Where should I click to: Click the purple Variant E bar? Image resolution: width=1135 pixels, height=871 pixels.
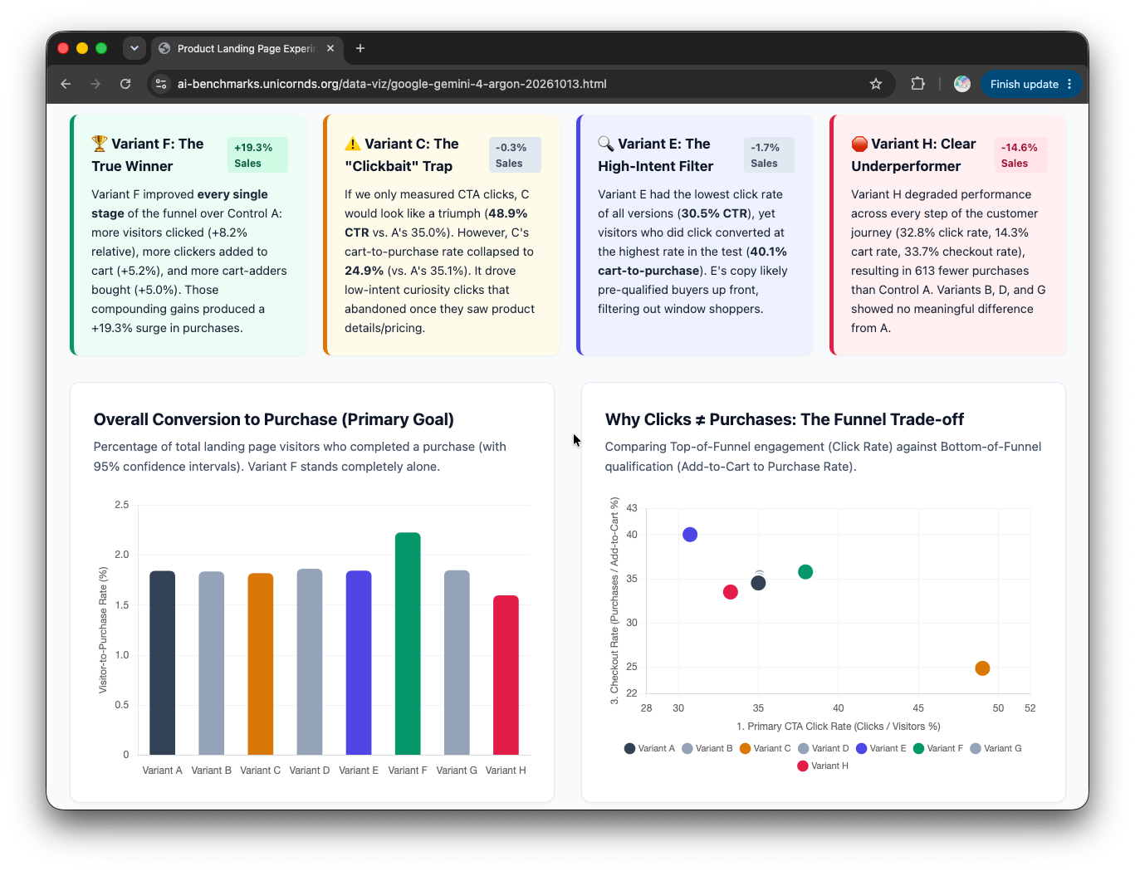[x=359, y=663]
